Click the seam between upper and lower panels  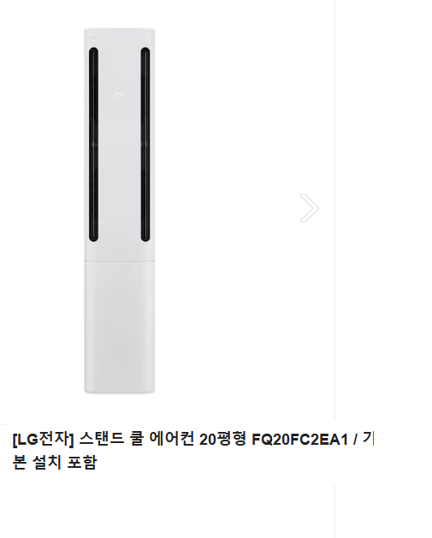[x=120, y=261]
